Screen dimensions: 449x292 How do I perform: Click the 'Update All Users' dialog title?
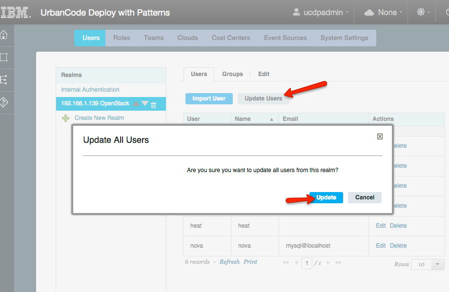pos(116,140)
